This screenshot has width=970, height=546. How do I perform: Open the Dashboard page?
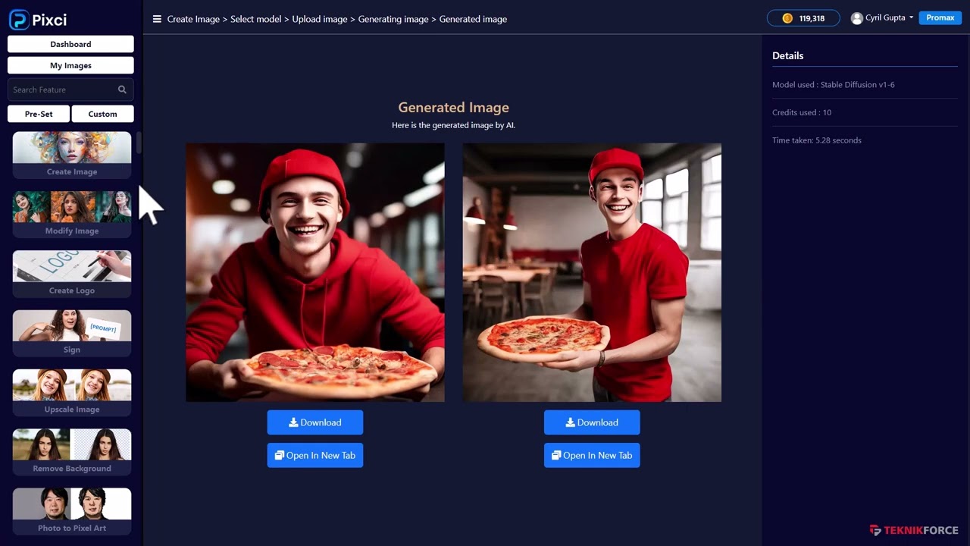pyautogui.click(x=70, y=44)
